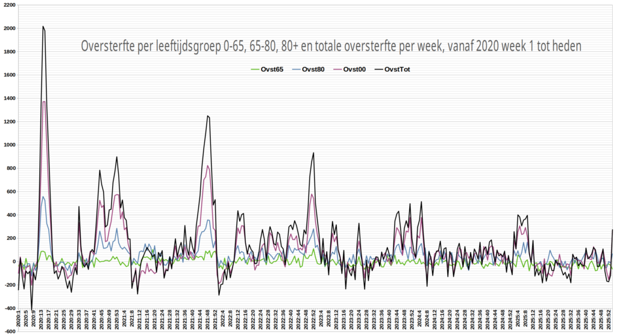Click the 2000 label on the y-axis
The height and width of the screenshot is (334, 617).
pos(8,28)
